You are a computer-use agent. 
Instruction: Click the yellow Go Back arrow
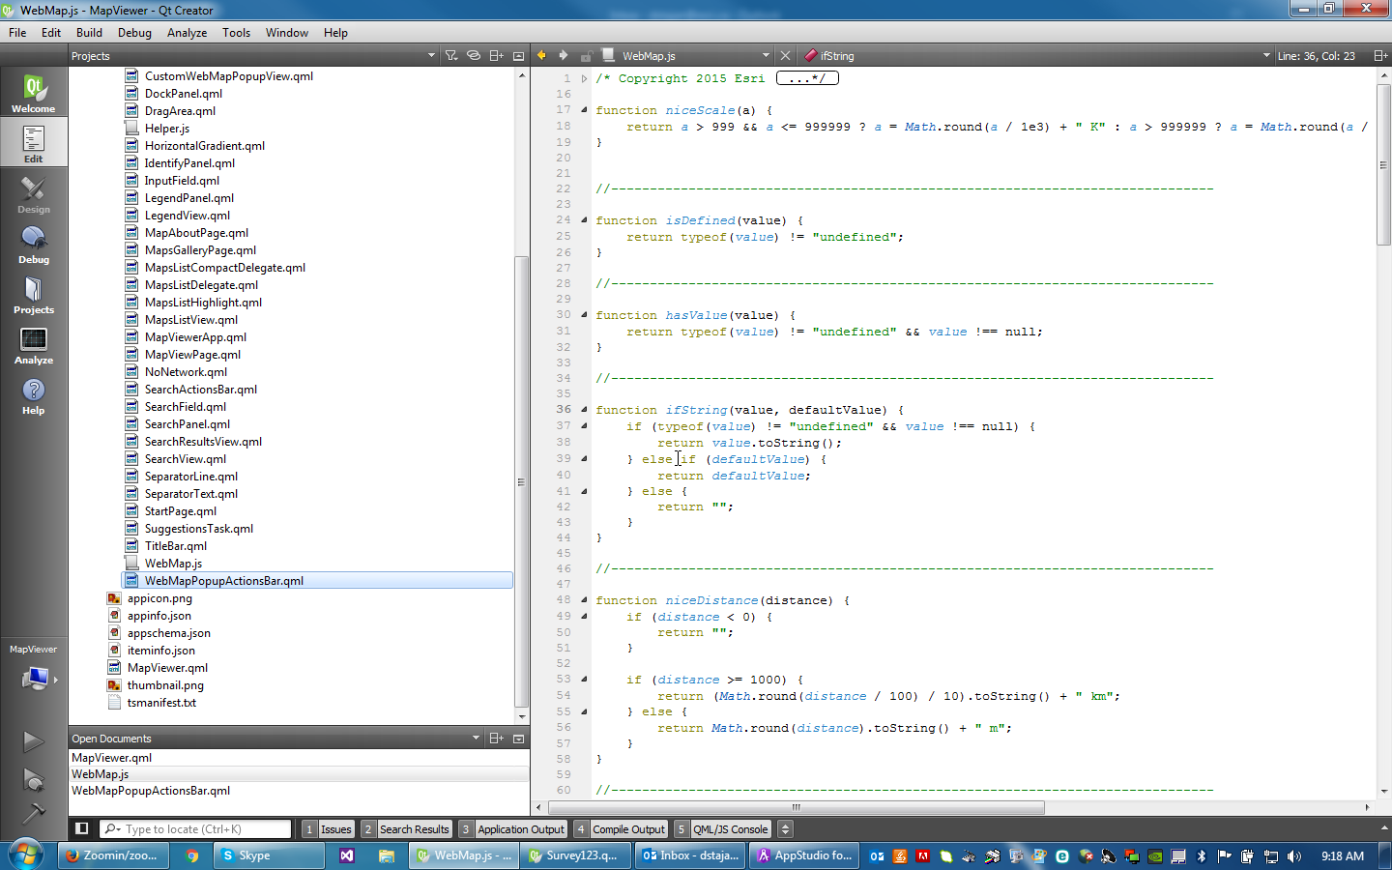click(x=541, y=55)
